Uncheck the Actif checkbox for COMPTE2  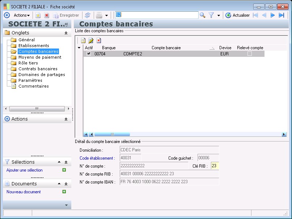(89, 54)
